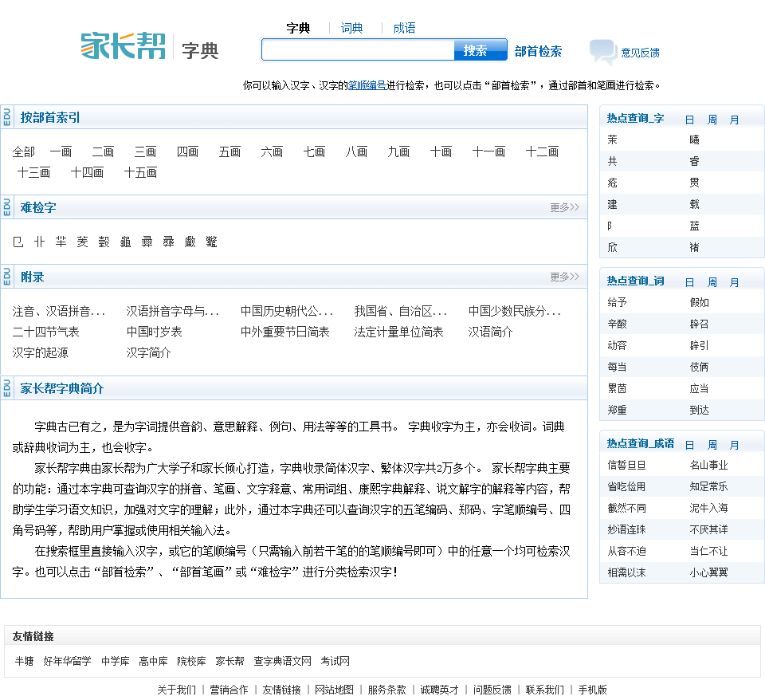Select 日 in 热点查询_成语 panel
The width and height of the screenshot is (765, 696).
pos(690,445)
